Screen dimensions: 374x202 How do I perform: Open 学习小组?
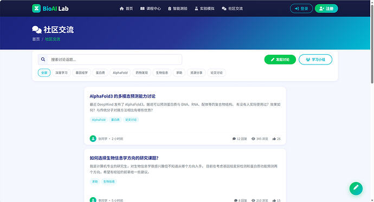click(x=315, y=60)
